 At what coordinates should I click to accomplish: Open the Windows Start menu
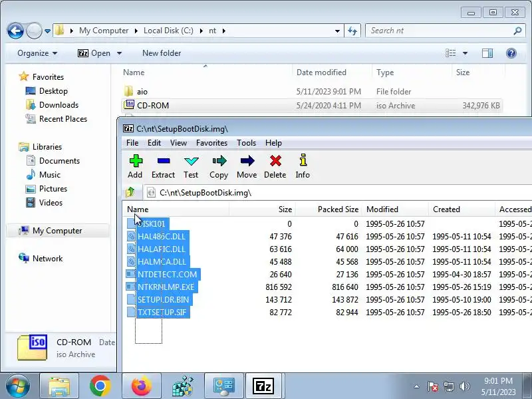(17, 386)
